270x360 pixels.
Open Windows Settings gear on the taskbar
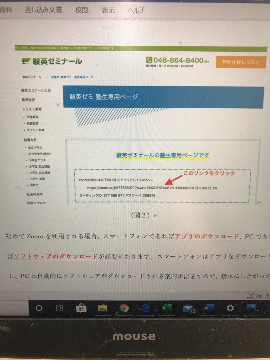[x=230, y=308]
